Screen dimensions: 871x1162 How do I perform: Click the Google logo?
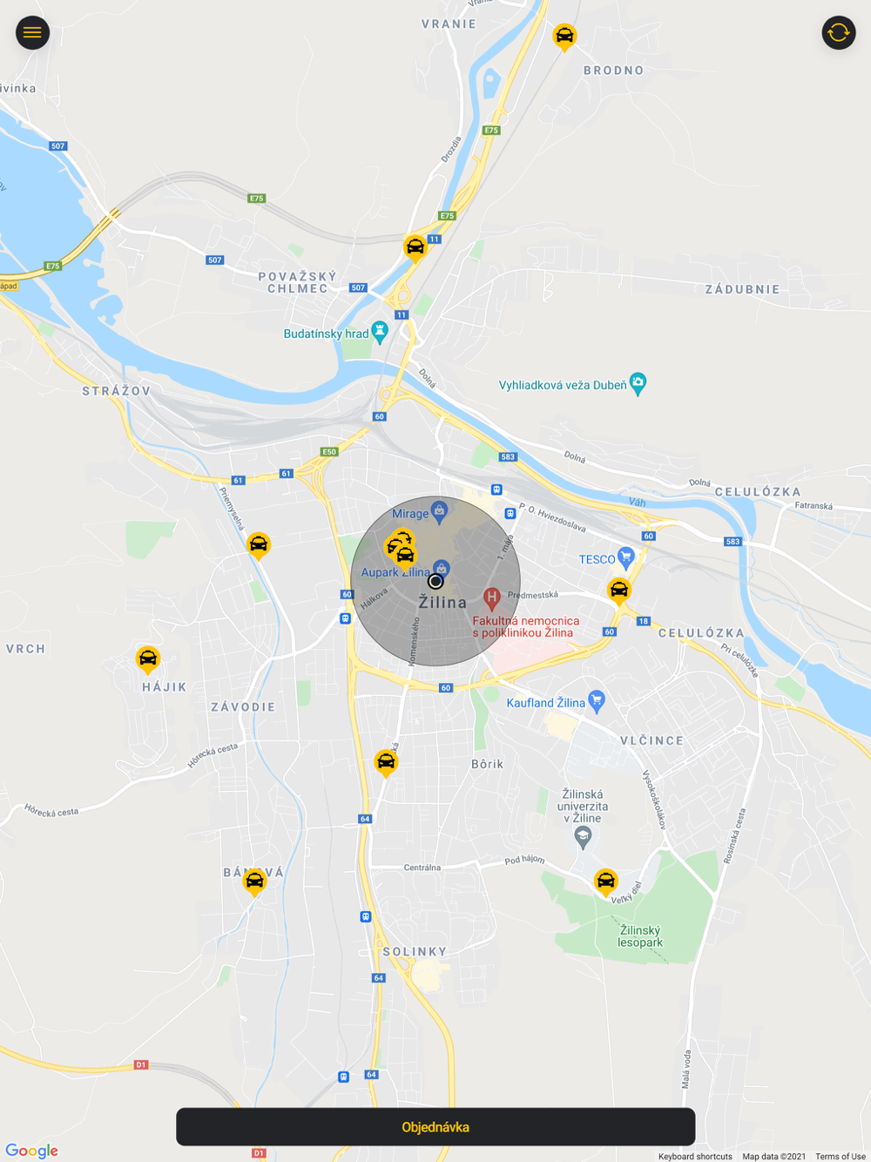pos(31,1151)
